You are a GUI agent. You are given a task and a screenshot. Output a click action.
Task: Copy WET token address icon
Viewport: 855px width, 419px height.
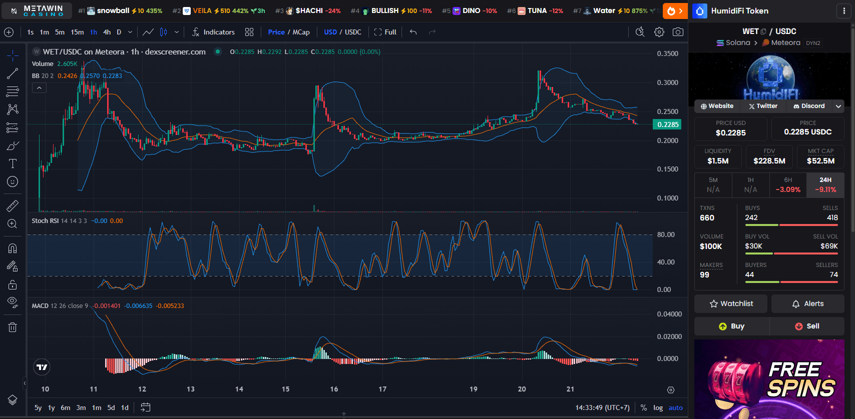[763, 31]
